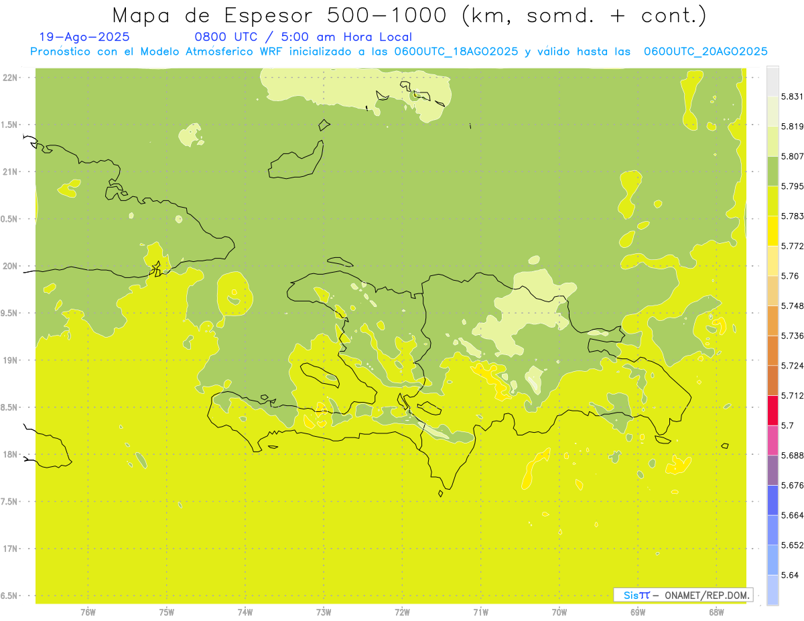Click the latitude axis label 18N
The height and width of the screenshot is (621, 804).
(x=10, y=454)
